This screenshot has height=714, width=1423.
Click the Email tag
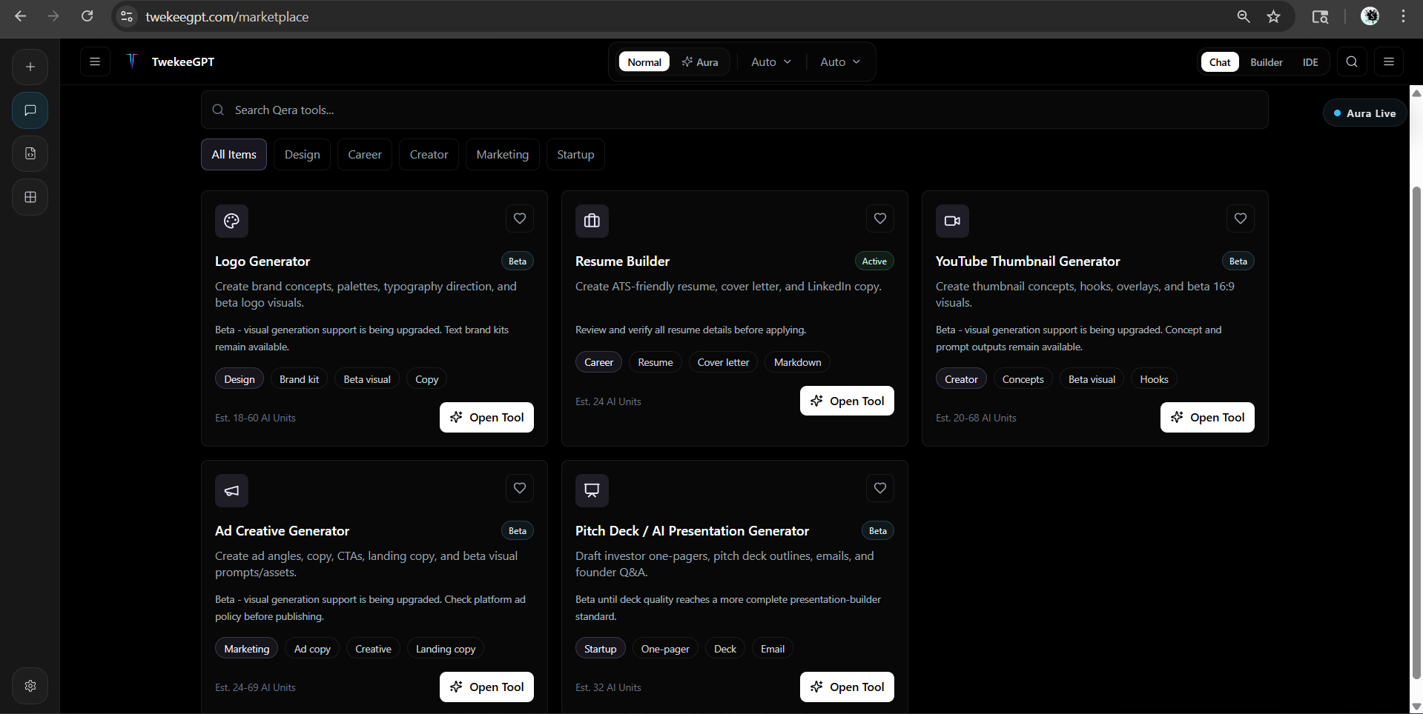pyautogui.click(x=772, y=649)
